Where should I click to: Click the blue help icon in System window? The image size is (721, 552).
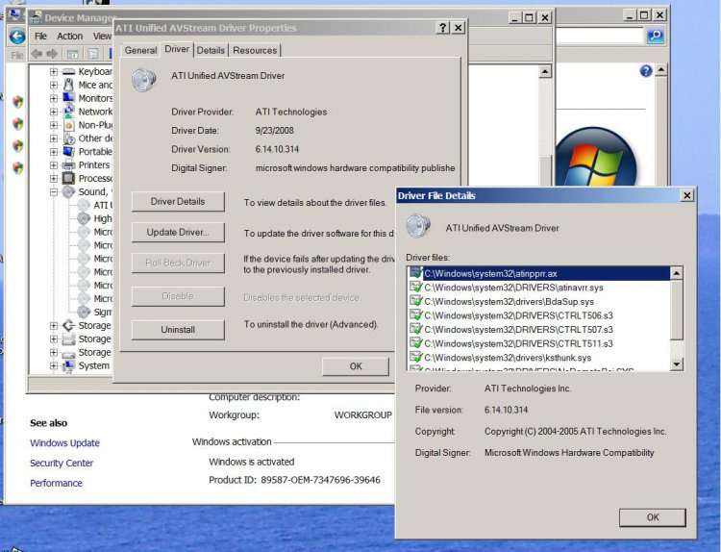click(646, 71)
